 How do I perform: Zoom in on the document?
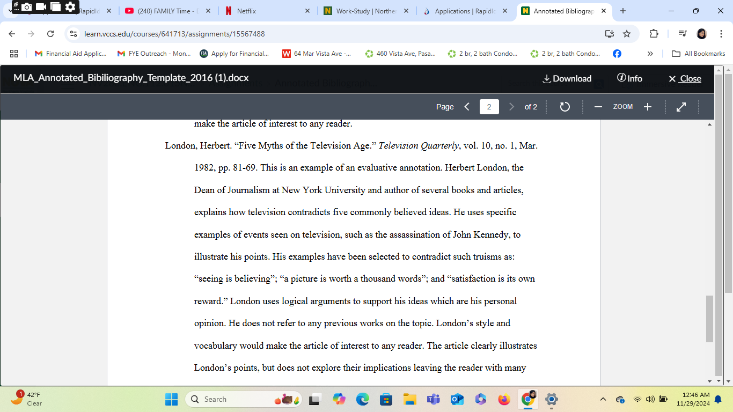coord(648,106)
